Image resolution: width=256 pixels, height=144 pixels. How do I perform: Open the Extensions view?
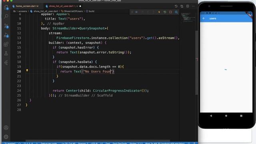(x=6, y=44)
